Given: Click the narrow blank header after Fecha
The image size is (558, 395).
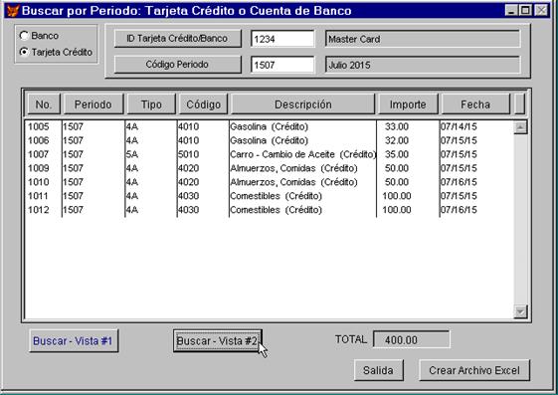Looking at the screenshot, I should (519, 104).
